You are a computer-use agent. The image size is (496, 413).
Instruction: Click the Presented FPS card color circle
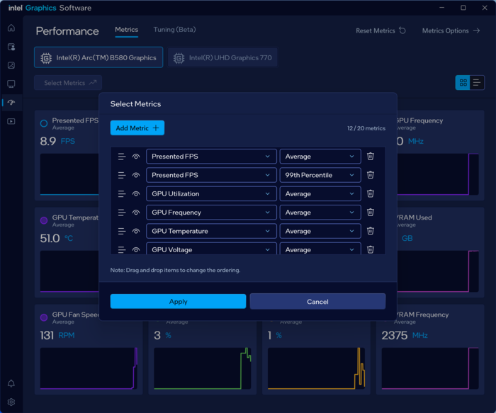44,123
